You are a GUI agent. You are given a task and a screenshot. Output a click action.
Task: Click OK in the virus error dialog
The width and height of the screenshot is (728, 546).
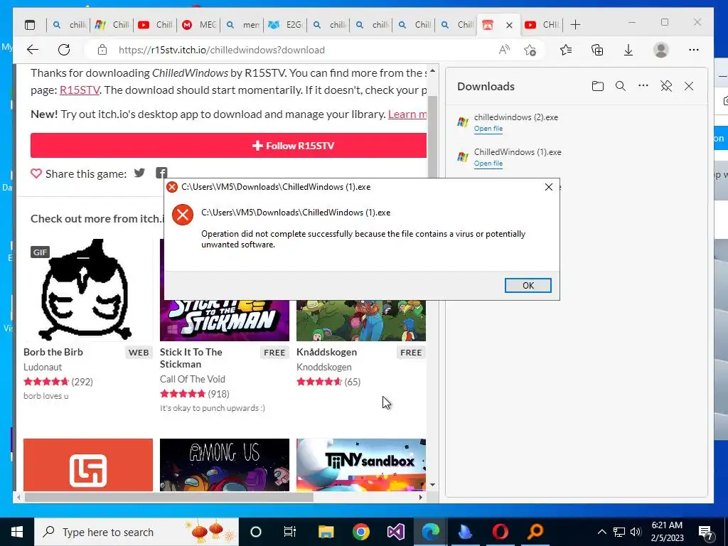point(528,286)
